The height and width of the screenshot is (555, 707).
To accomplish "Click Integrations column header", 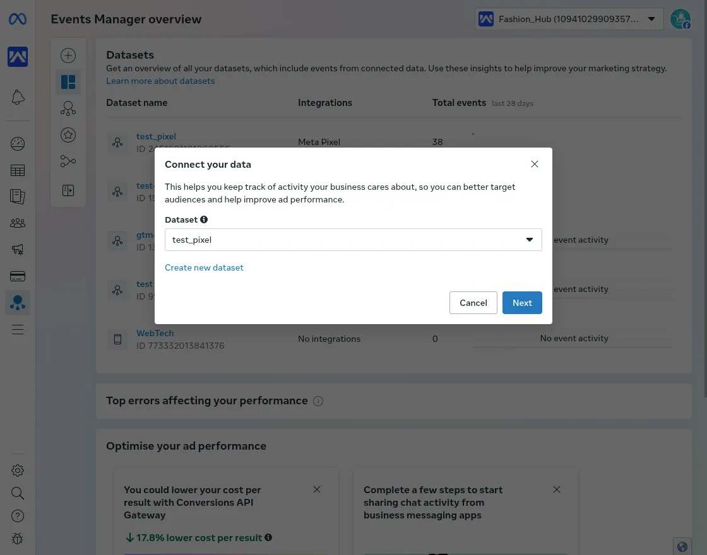I will [325, 103].
